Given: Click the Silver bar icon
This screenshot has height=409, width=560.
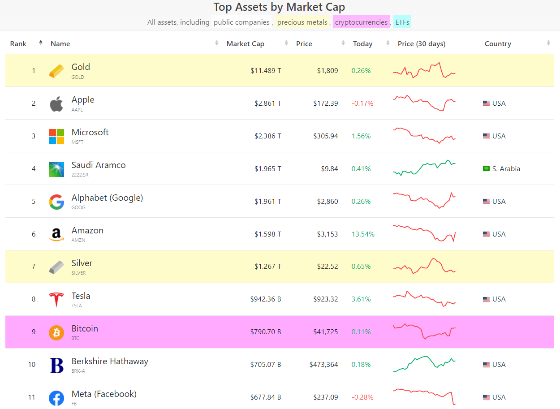Looking at the screenshot, I should coord(56,267).
